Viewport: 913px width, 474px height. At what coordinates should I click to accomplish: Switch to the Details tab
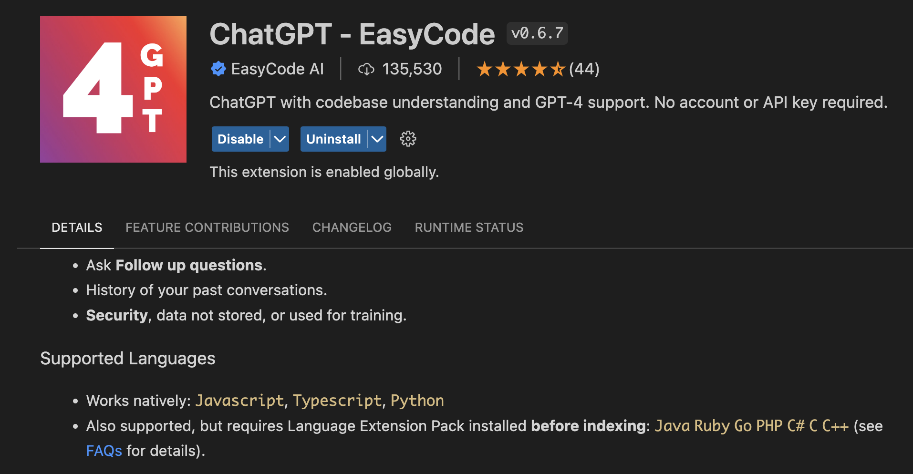pyautogui.click(x=77, y=227)
